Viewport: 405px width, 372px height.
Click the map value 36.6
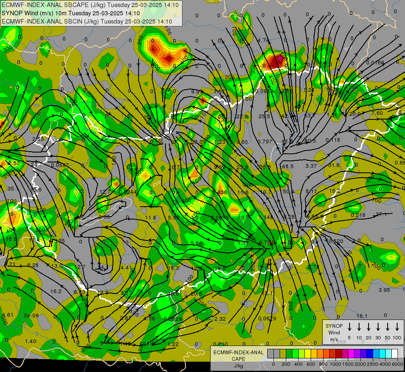point(265,167)
